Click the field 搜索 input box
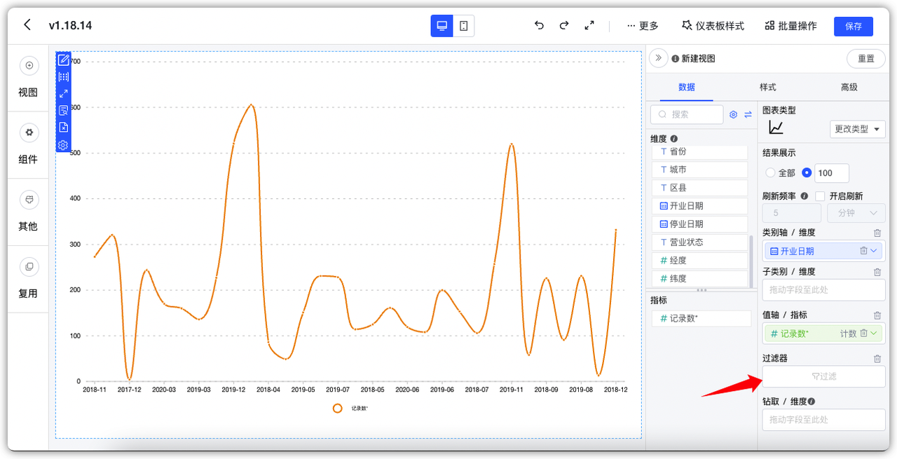The height and width of the screenshot is (459, 897). (x=687, y=114)
